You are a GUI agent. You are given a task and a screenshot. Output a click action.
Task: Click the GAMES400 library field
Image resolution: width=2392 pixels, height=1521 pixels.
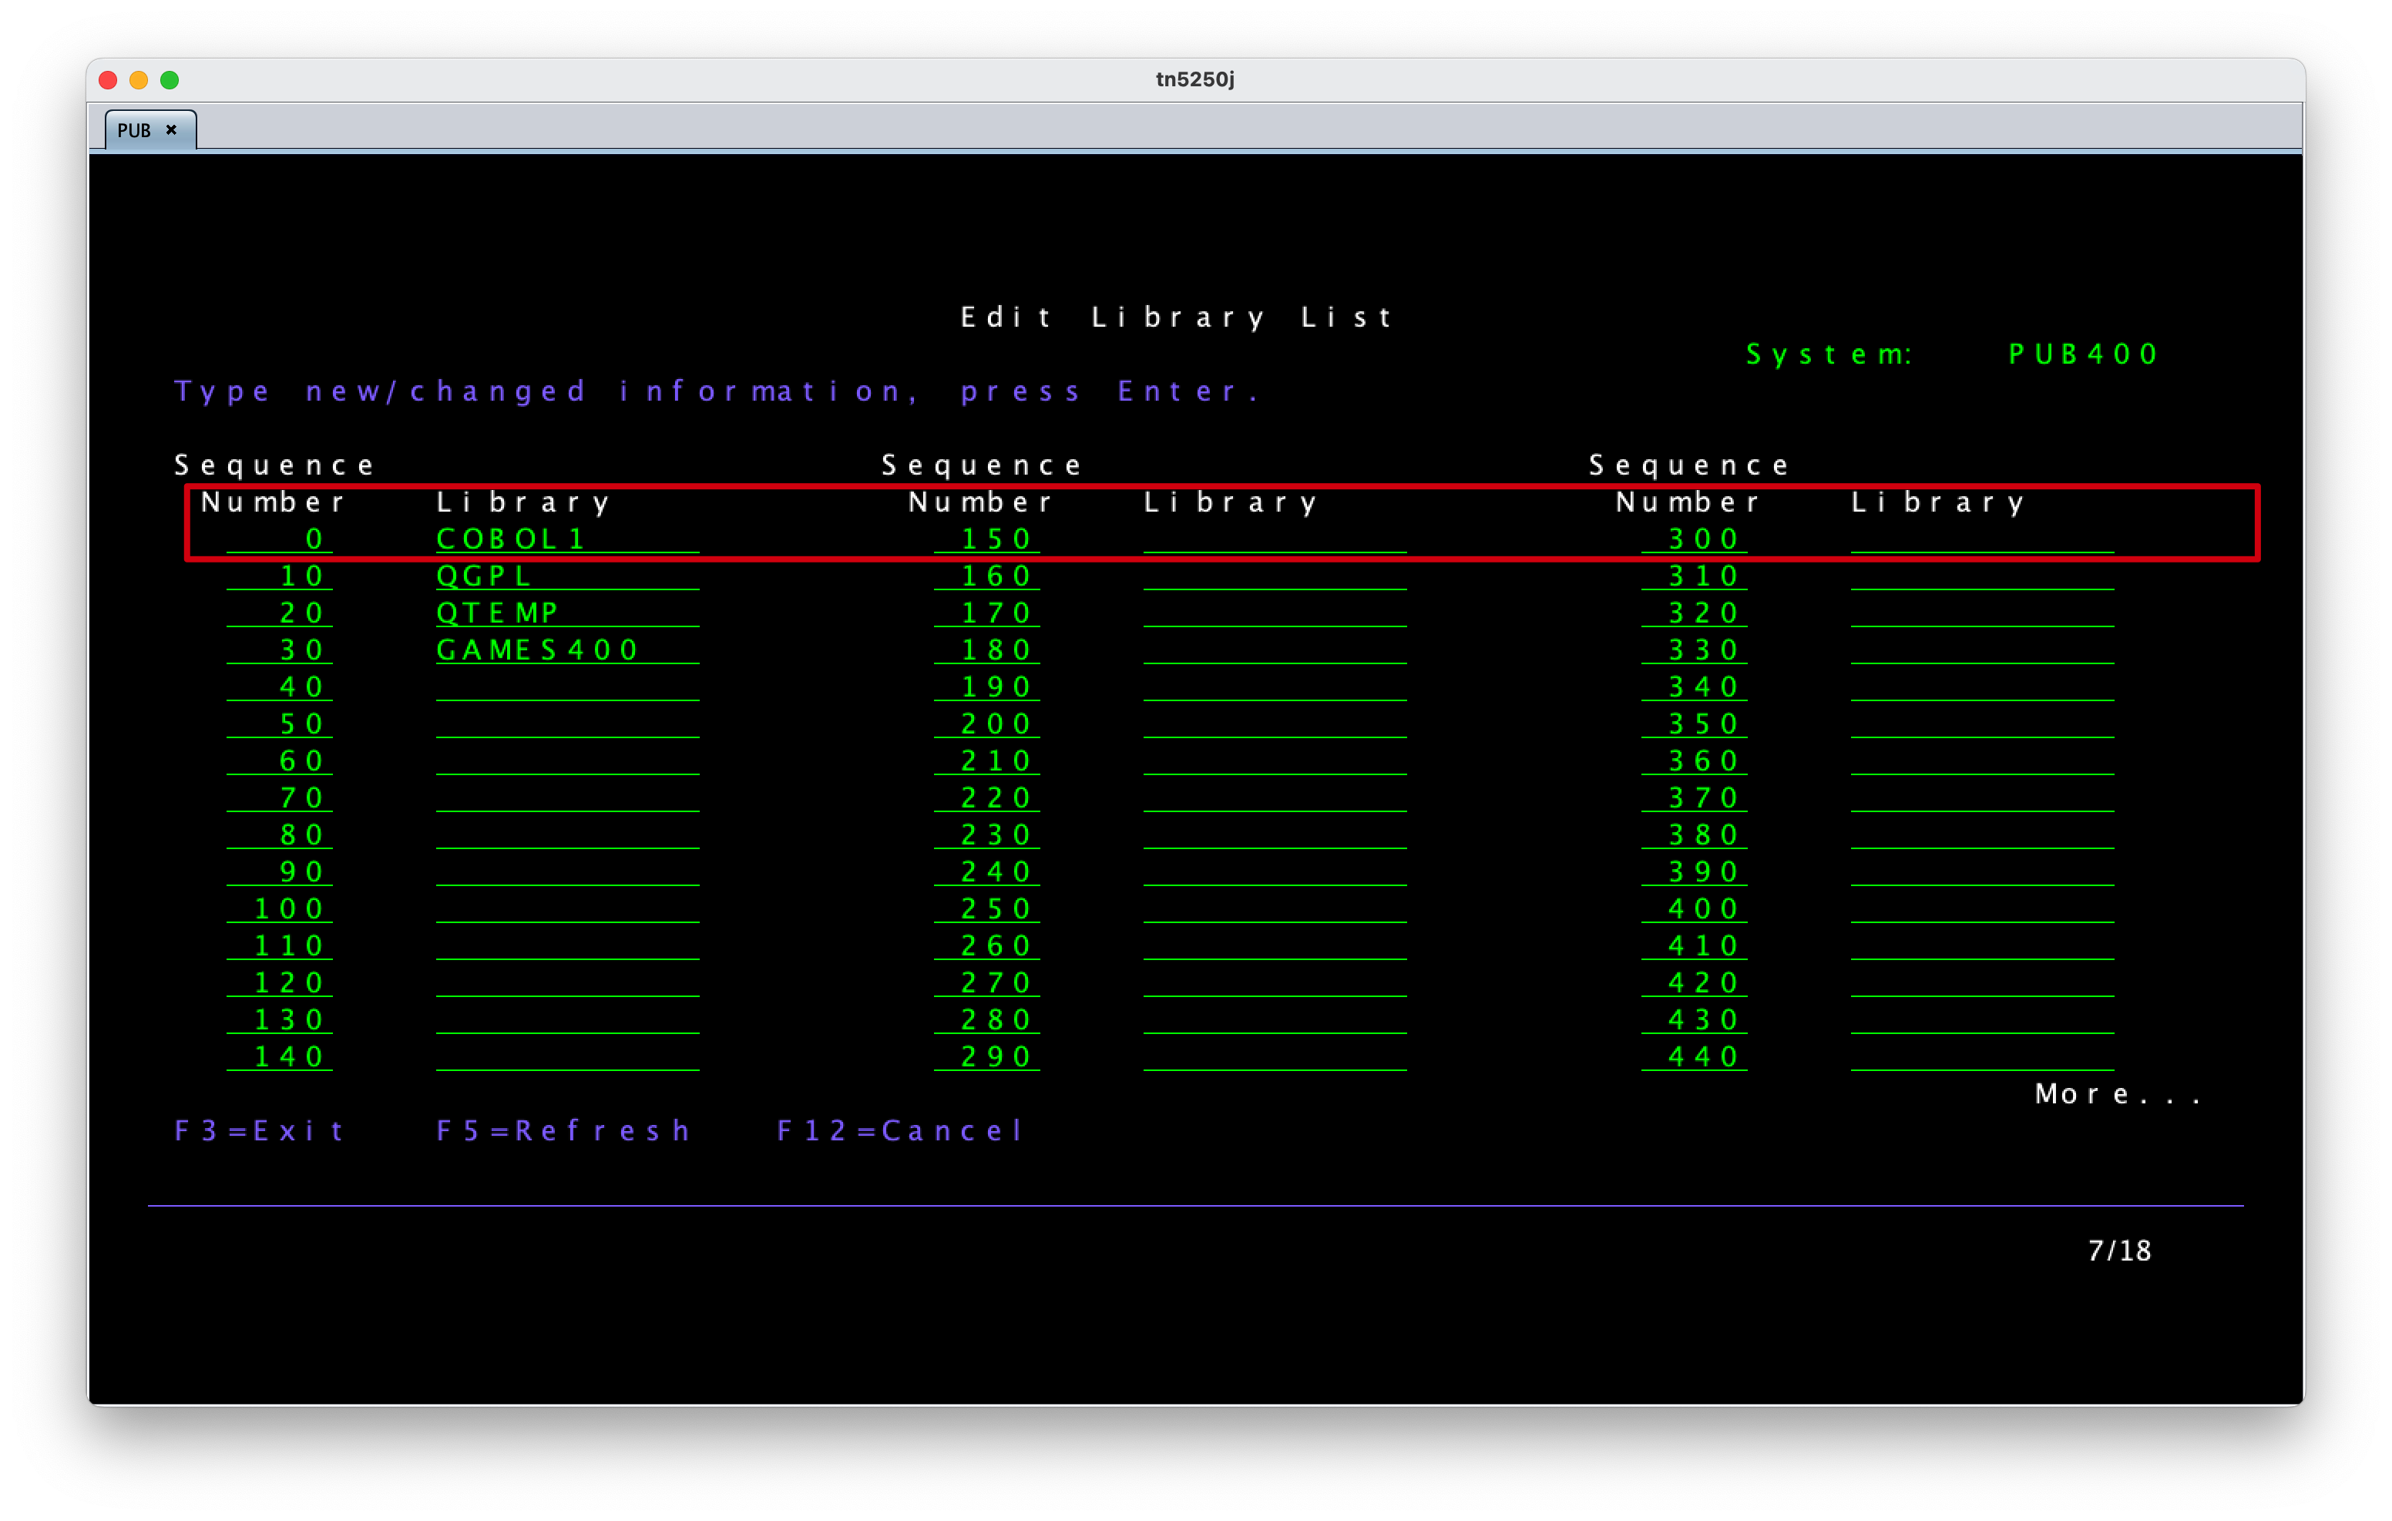click(x=567, y=650)
